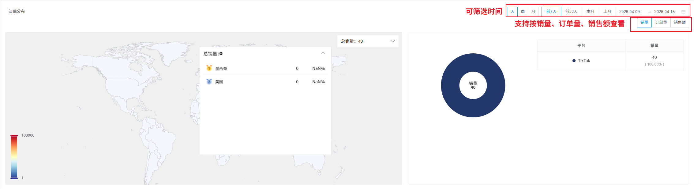Click NaN% in the 墨西哥 row
The width and height of the screenshot is (694, 189).
point(318,68)
